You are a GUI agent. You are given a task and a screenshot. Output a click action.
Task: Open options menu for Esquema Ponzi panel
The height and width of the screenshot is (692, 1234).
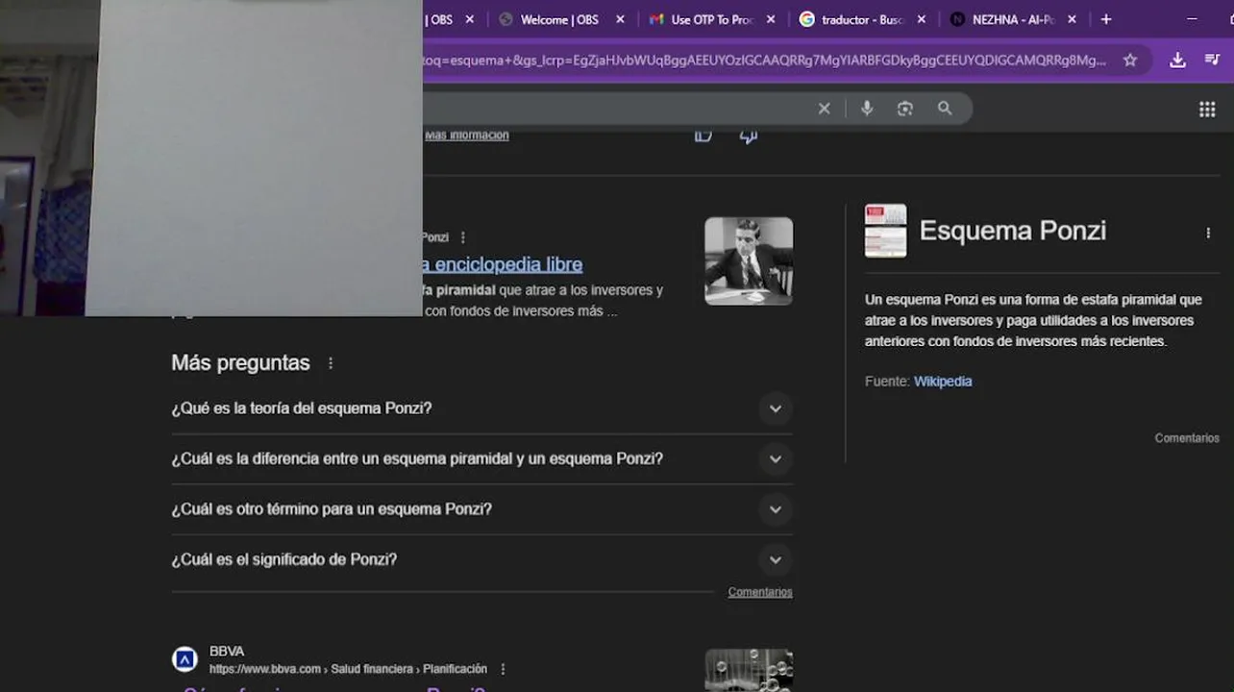pos(1208,233)
